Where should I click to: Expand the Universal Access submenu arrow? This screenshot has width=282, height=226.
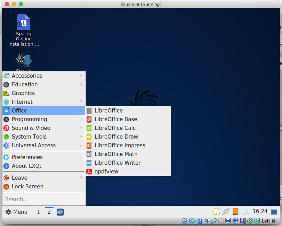tap(81, 145)
